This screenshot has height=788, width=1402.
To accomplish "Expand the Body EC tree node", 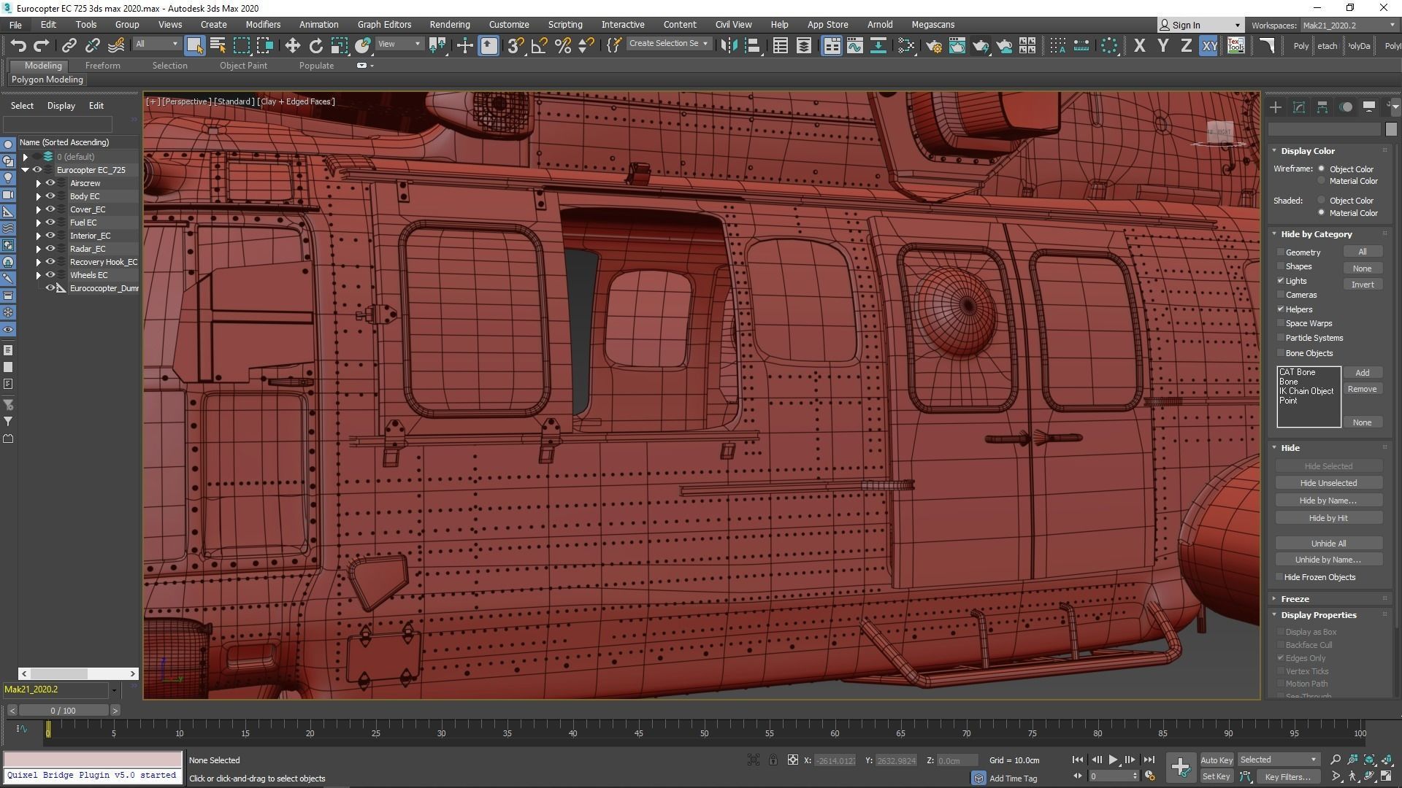I will 38,196.
